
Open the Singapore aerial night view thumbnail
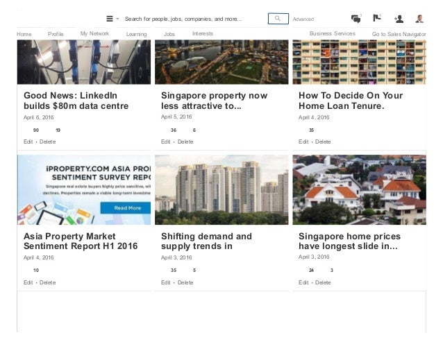point(221,62)
